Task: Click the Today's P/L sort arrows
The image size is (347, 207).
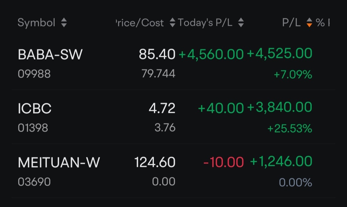Action: (x=241, y=22)
